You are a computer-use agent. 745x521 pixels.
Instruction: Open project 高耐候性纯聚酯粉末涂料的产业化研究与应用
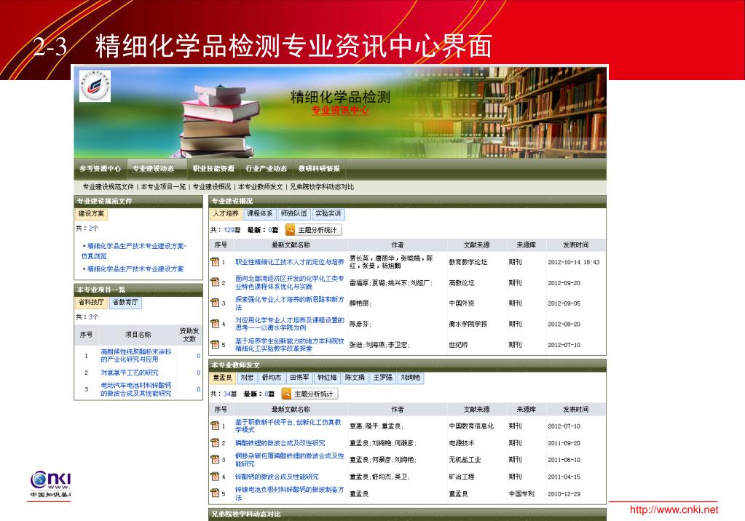(x=136, y=355)
